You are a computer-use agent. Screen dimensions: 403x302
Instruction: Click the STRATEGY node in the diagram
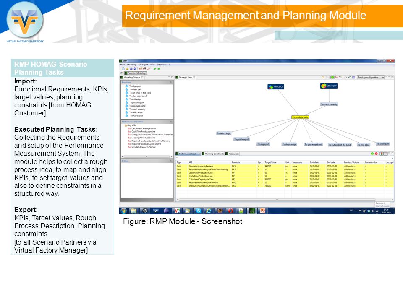point(329,86)
